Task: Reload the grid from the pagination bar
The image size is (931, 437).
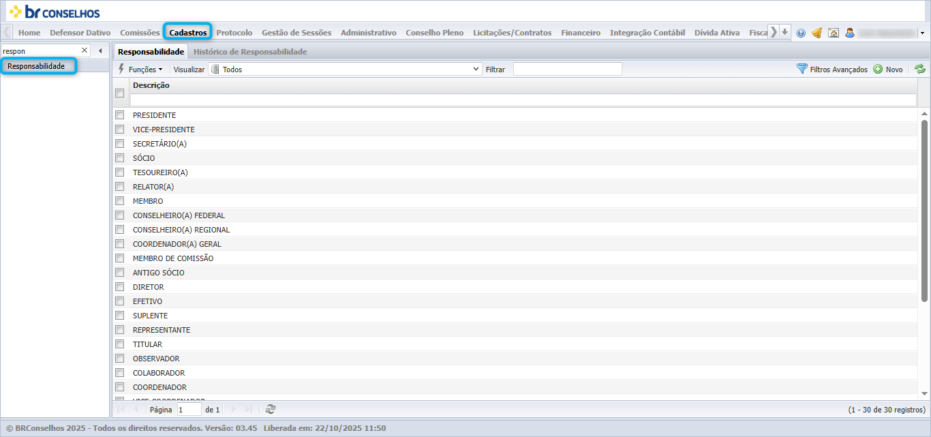Action: tap(271, 409)
